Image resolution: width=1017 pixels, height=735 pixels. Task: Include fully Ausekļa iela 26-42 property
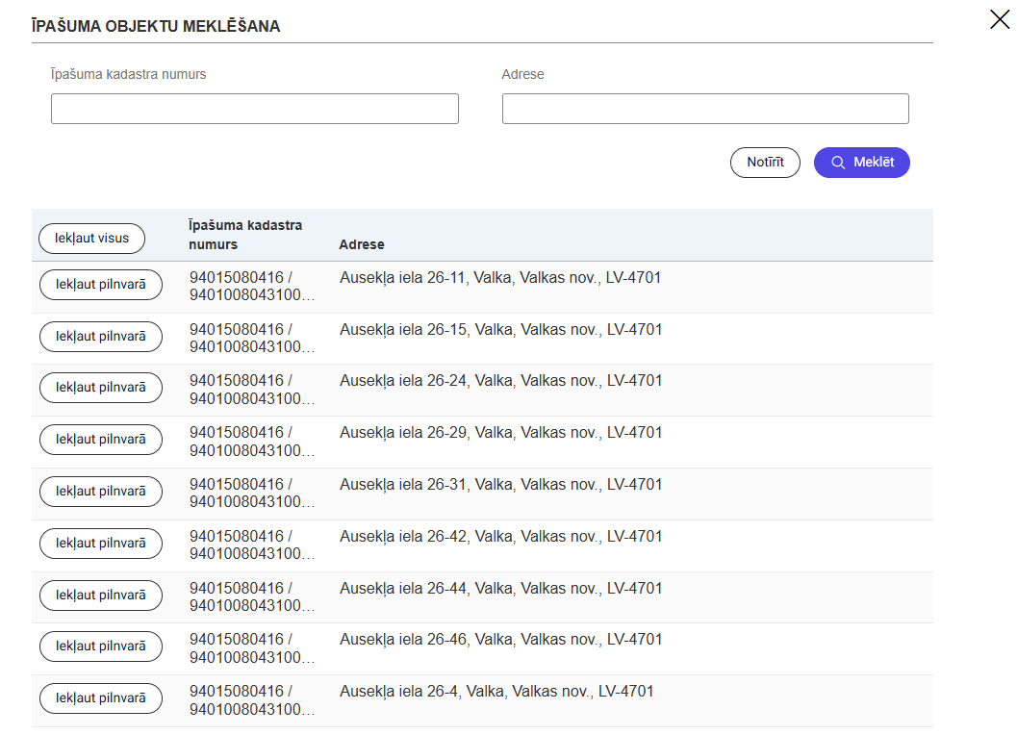click(x=101, y=544)
